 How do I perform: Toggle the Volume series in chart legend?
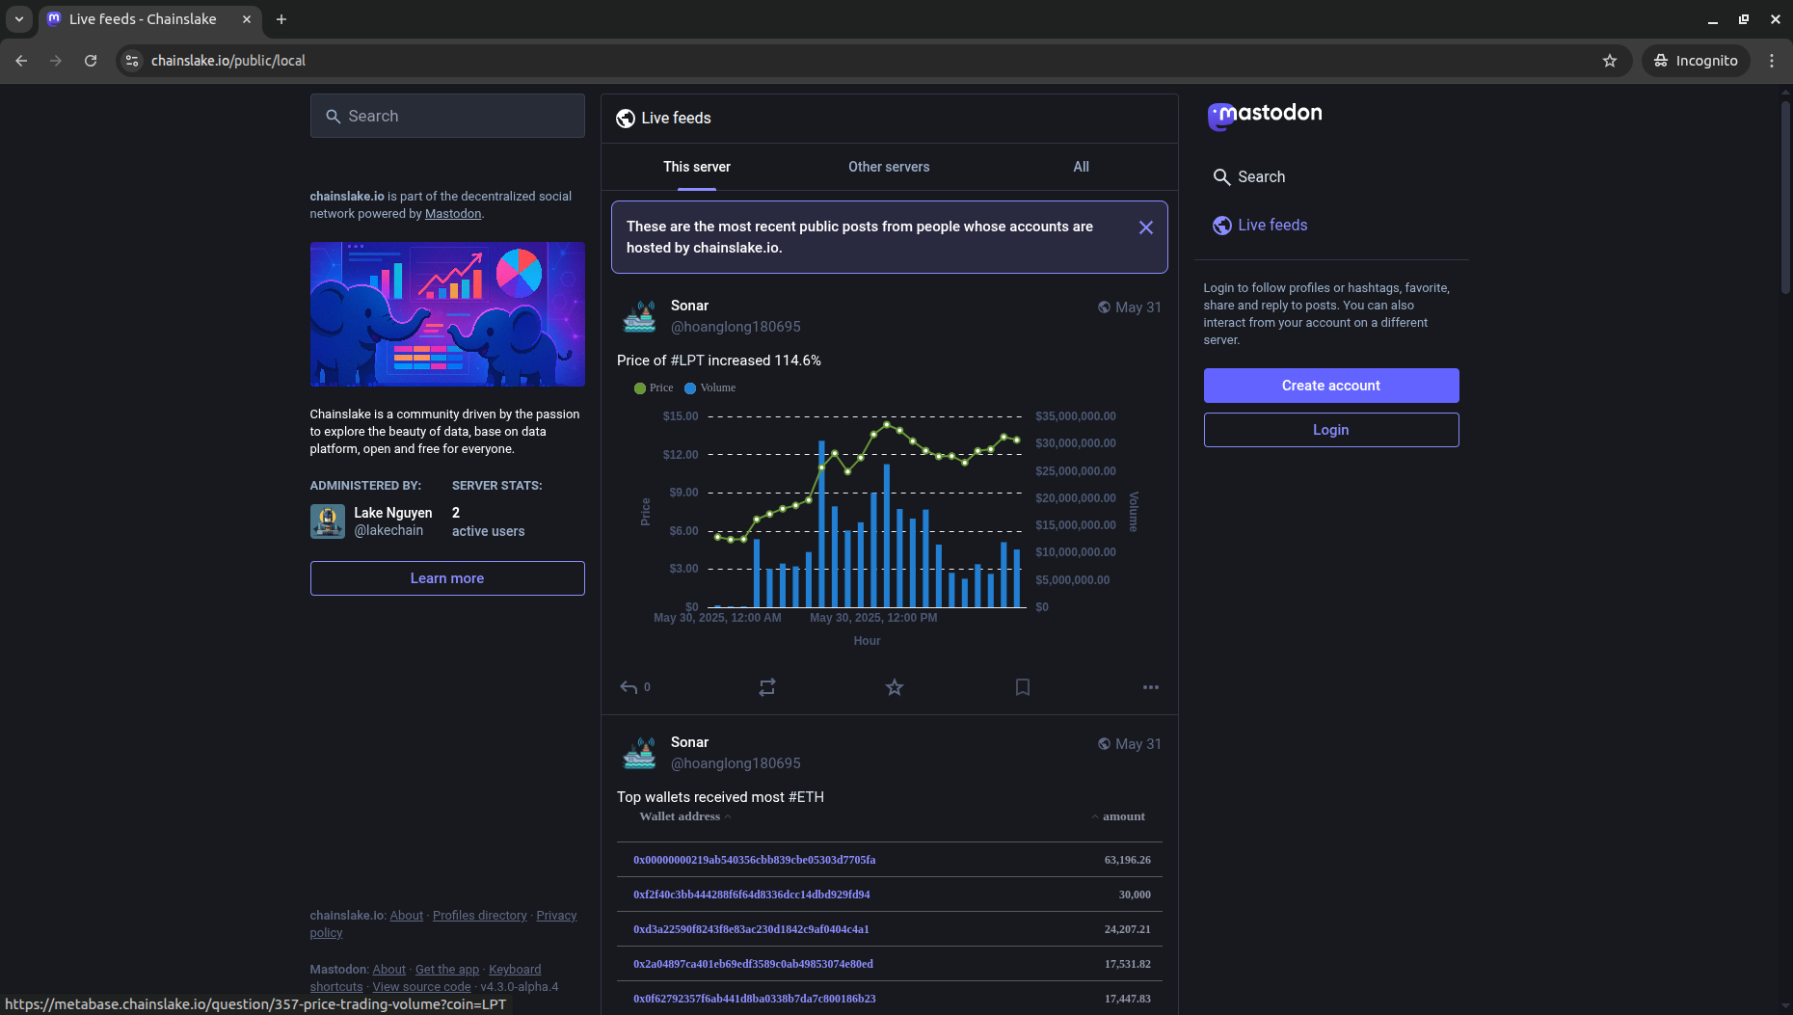pos(710,388)
